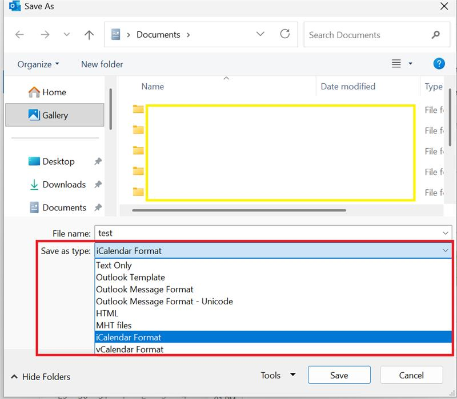Image resolution: width=457 pixels, height=399 pixels.
Task: Sort by Date modified column
Action: (x=348, y=87)
